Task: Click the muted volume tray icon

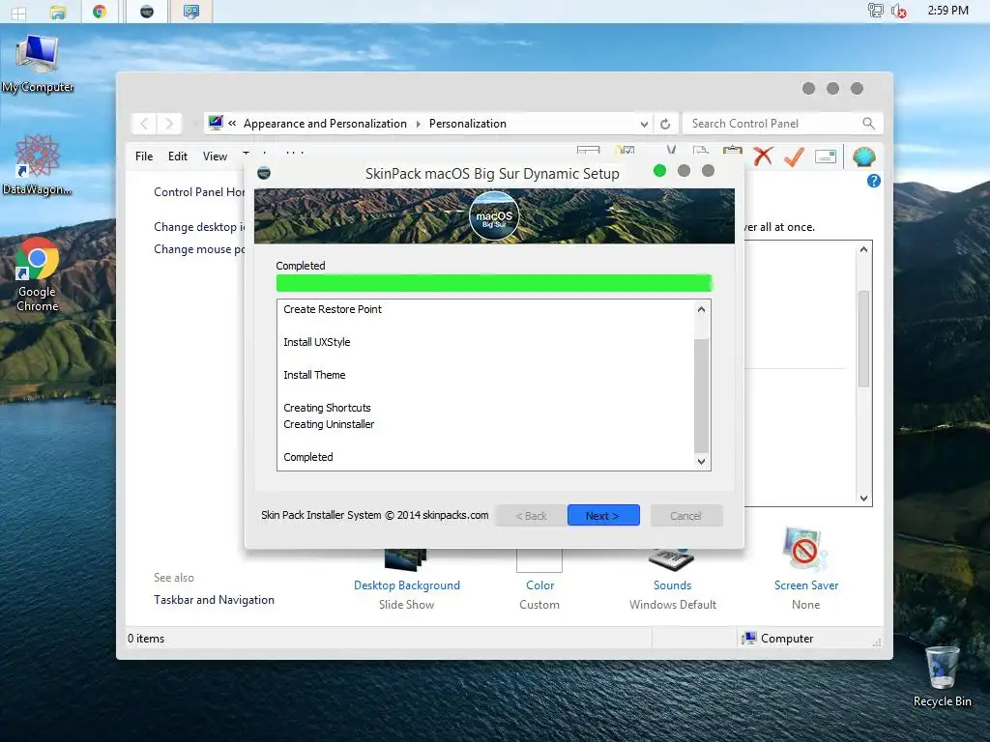Action: click(899, 11)
